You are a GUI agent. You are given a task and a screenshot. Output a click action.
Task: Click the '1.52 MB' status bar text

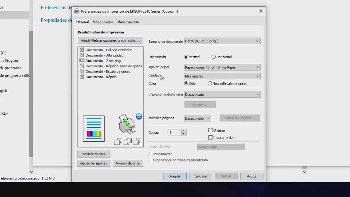coord(48,178)
